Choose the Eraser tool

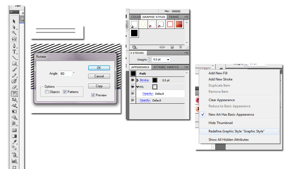(x=14, y=87)
